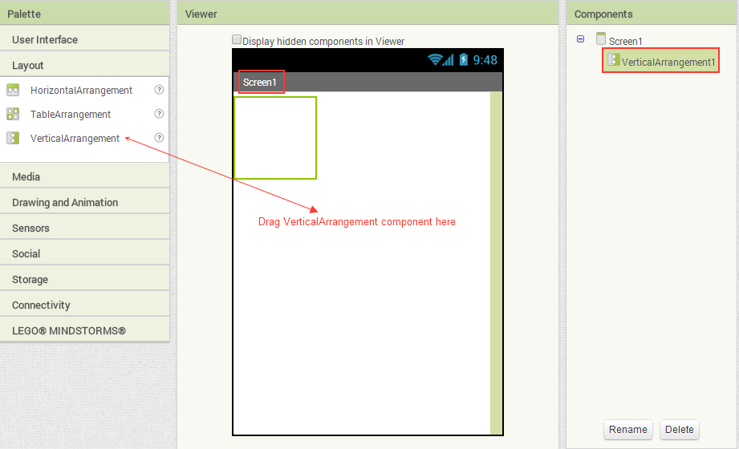The width and height of the screenshot is (739, 449).
Task: Select VerticalArrangement1 in Components tree
Action: tap(668, 62)
